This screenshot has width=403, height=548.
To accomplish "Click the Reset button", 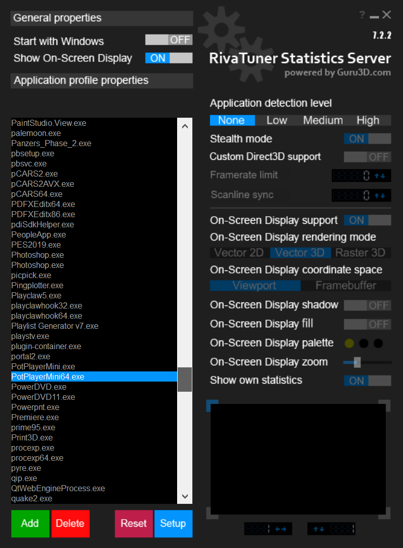I will point(133,524).
